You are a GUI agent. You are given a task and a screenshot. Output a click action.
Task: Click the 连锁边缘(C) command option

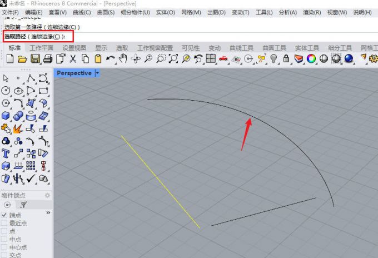(46, 36)
